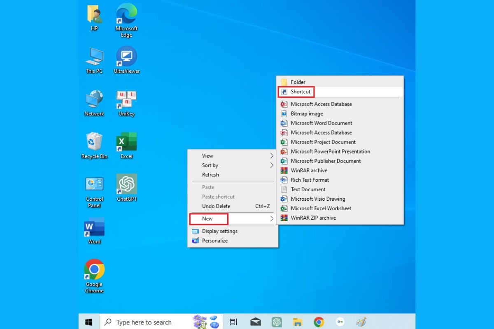Viewport: 494px width, 329px height.
Task: Choose Personalize in the context menu
Action: click(x=233, y=241)
